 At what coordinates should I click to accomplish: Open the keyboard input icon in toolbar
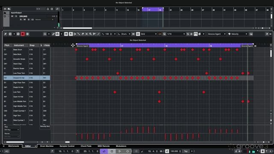[x=251, y=34]
